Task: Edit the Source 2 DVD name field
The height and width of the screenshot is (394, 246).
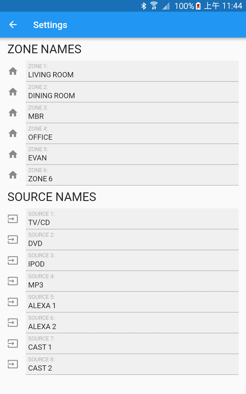Action: 132,240
